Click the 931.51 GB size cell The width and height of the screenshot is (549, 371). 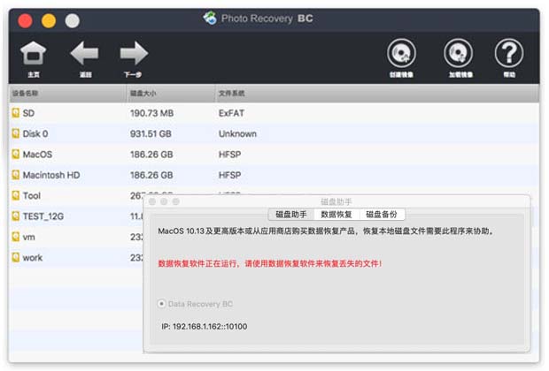click(x=151, y=133)
